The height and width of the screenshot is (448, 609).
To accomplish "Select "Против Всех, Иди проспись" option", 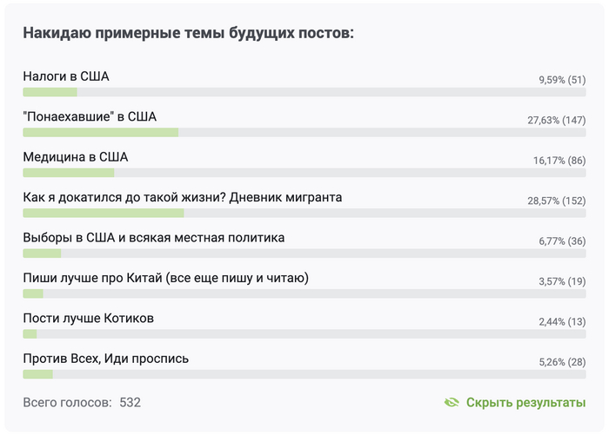I will [106, 358].
